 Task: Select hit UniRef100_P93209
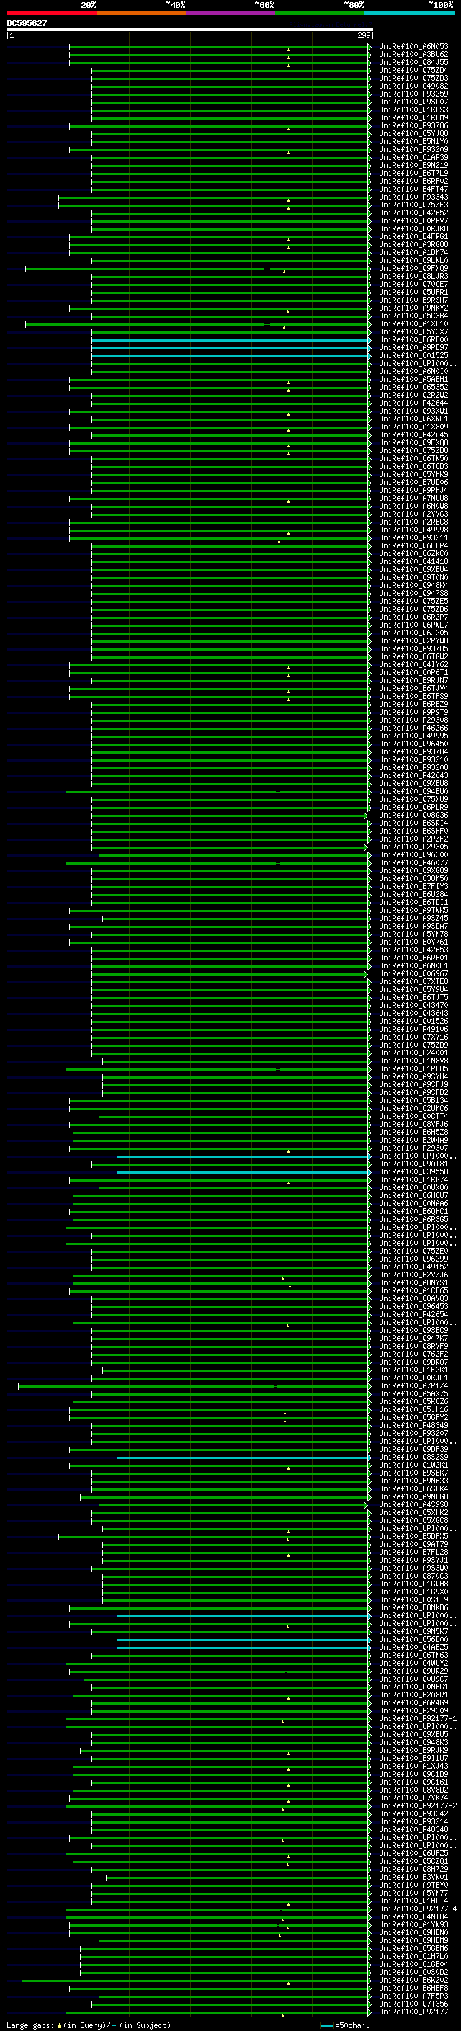(413, 149)
